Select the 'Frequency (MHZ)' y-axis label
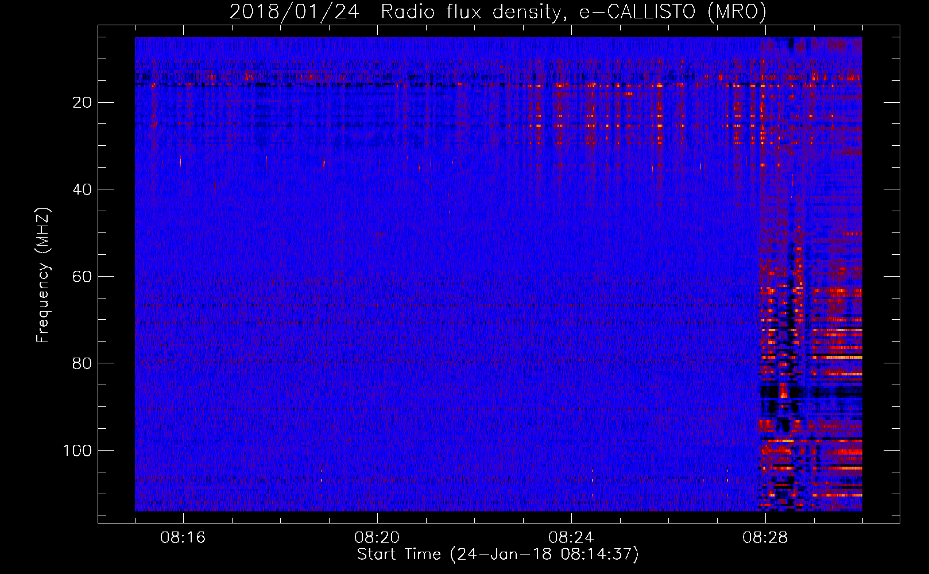The width and height of the screenshot is (929, 574). point(43,276)
